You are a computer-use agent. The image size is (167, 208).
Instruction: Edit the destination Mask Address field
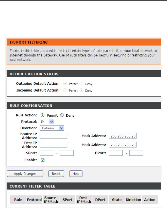(x=123, y=145)
